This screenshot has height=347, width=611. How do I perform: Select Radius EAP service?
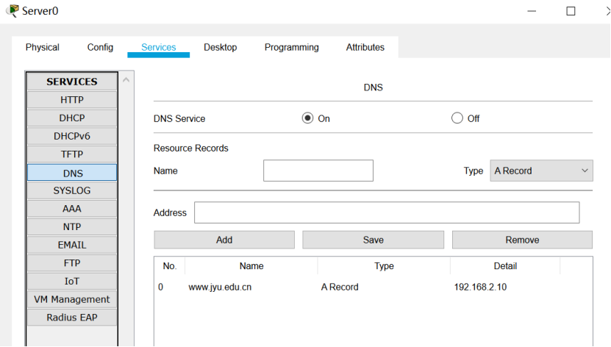pos(72,318)
